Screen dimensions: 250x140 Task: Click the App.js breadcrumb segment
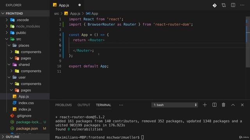[75, 14]
